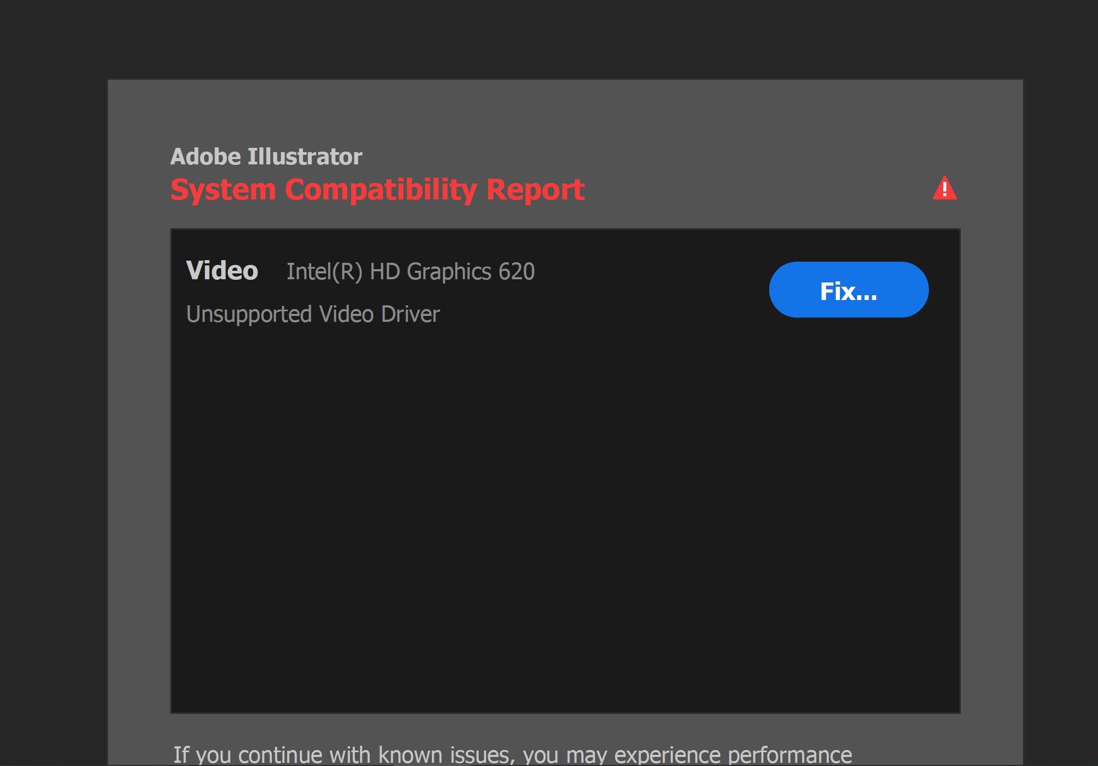
Task: Select the 'Unsupported Video Driver' message
Action: coord(313,314)
